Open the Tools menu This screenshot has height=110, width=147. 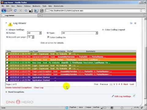(x=44, y=6)
